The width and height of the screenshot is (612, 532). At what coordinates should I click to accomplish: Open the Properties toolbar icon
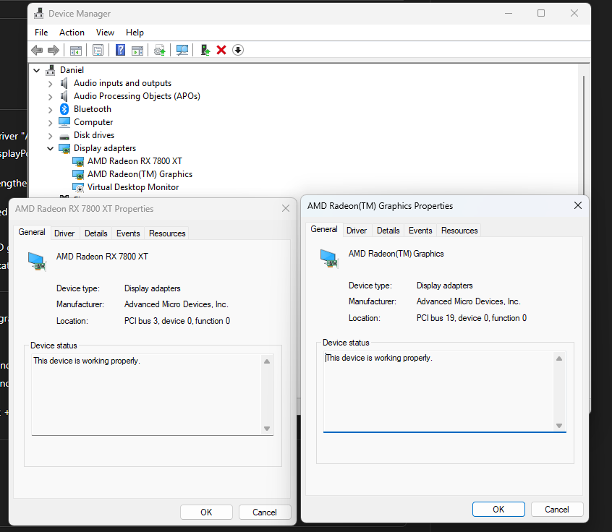98,50
